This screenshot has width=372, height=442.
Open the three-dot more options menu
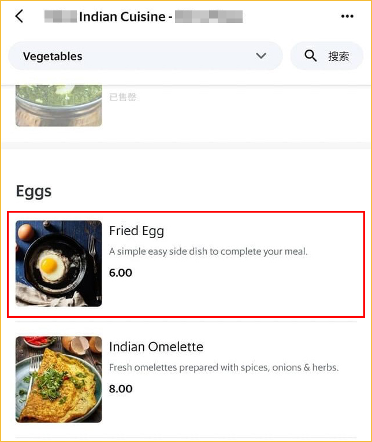tap(347, 16)
